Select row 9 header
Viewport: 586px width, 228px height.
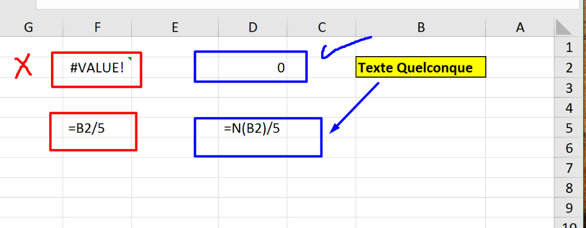pyautogui.click(x=569, y=208)
